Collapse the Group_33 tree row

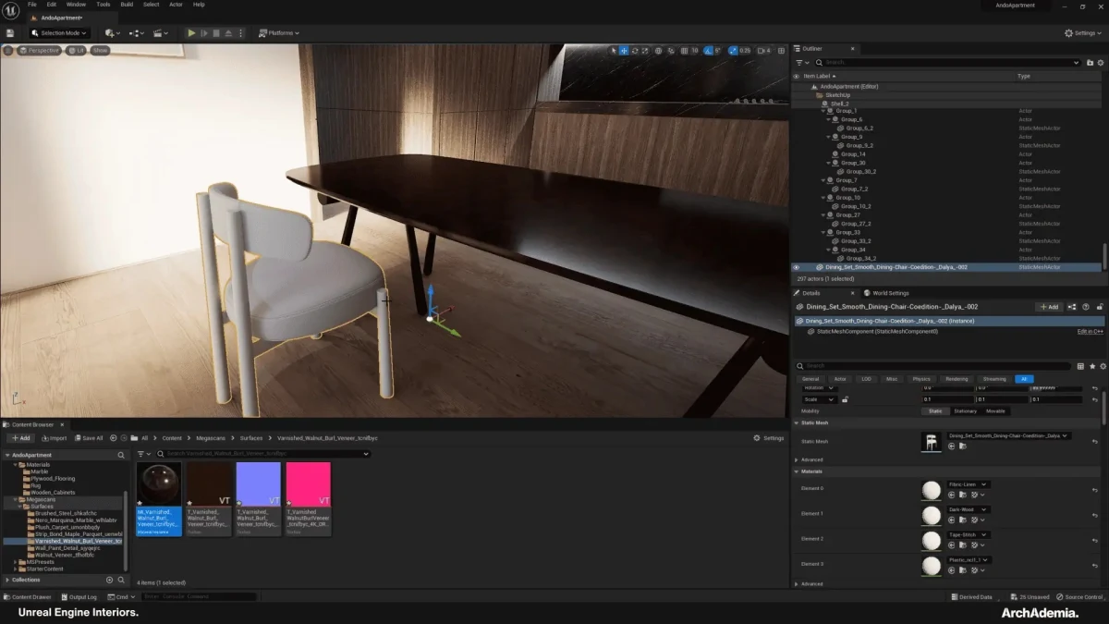point(824,232)
